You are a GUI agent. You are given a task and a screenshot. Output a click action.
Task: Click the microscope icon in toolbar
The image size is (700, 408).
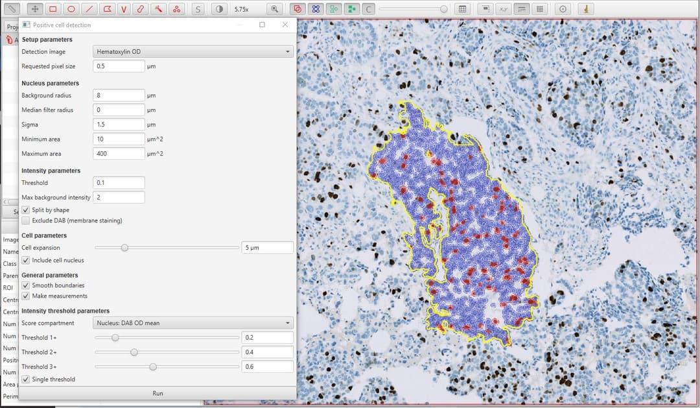coord(586,8)
